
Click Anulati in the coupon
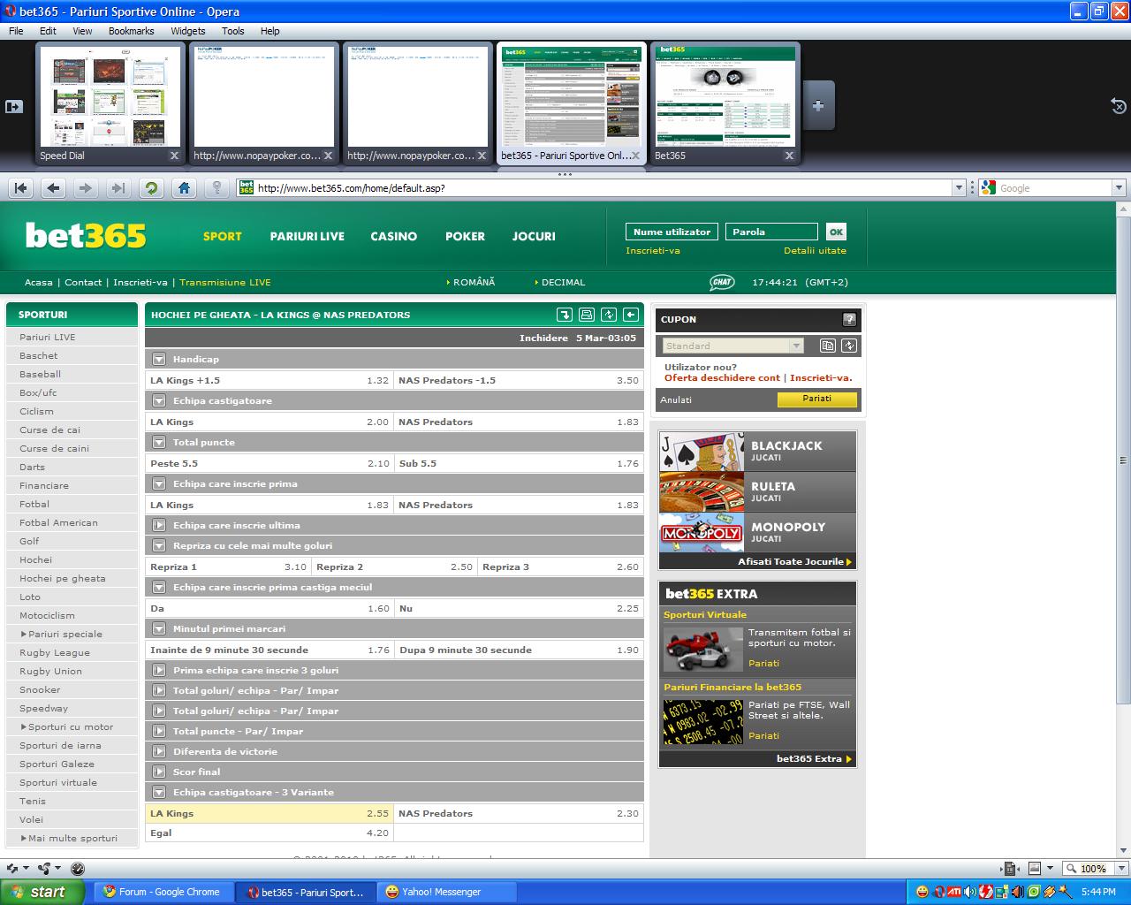tap(676, 399)
